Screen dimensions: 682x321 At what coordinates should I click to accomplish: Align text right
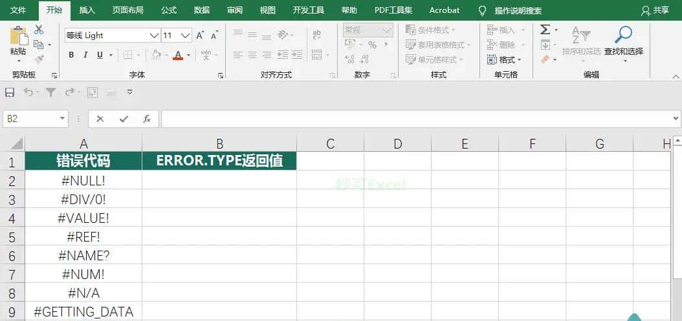267,55
